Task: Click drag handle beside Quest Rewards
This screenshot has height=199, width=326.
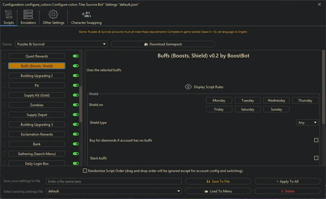Action: [4, 56]
